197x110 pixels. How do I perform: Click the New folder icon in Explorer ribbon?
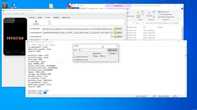(138, 13)
